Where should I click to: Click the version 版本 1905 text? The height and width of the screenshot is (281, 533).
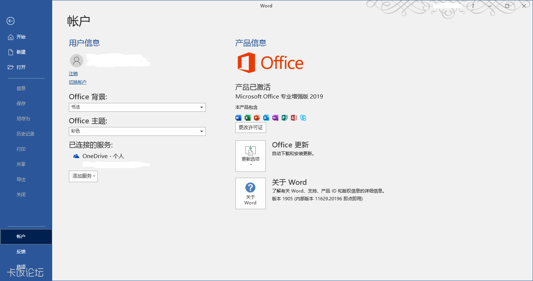[317, 199]
